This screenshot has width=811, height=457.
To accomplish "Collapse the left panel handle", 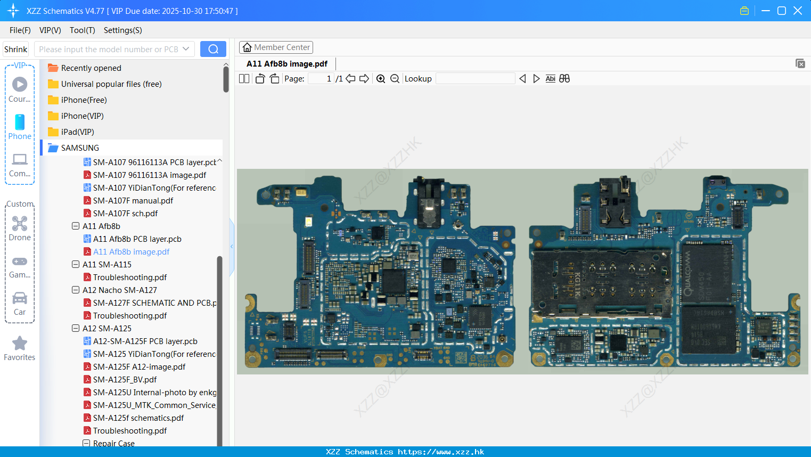I will click(232, 247).
